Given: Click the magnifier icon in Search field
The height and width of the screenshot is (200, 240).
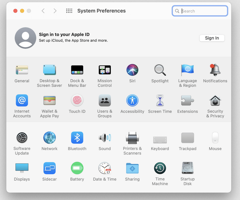Looking at the screenshot, I should point(177,11).
